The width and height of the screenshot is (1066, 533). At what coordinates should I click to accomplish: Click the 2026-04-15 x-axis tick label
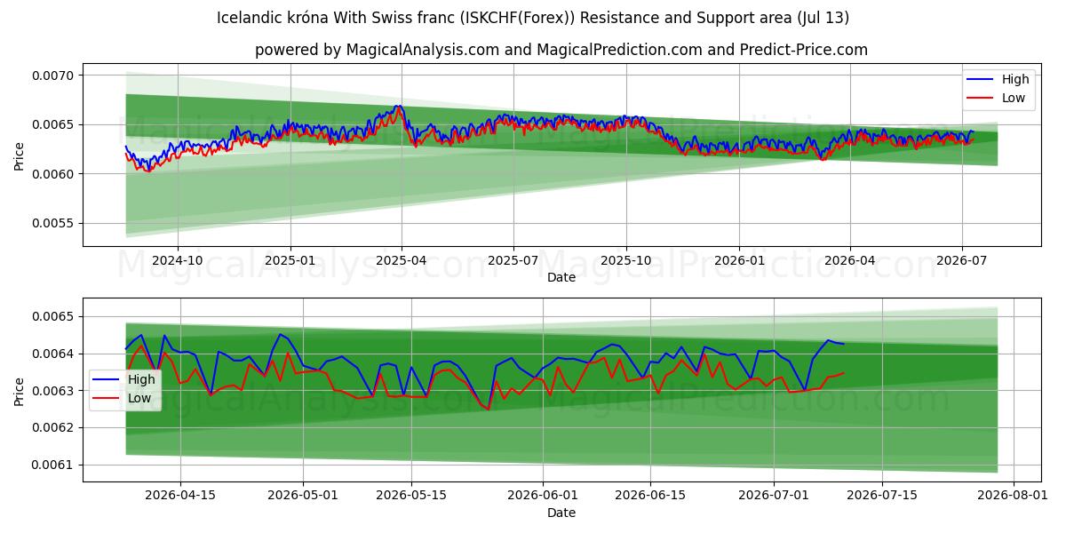pos(180,496)
